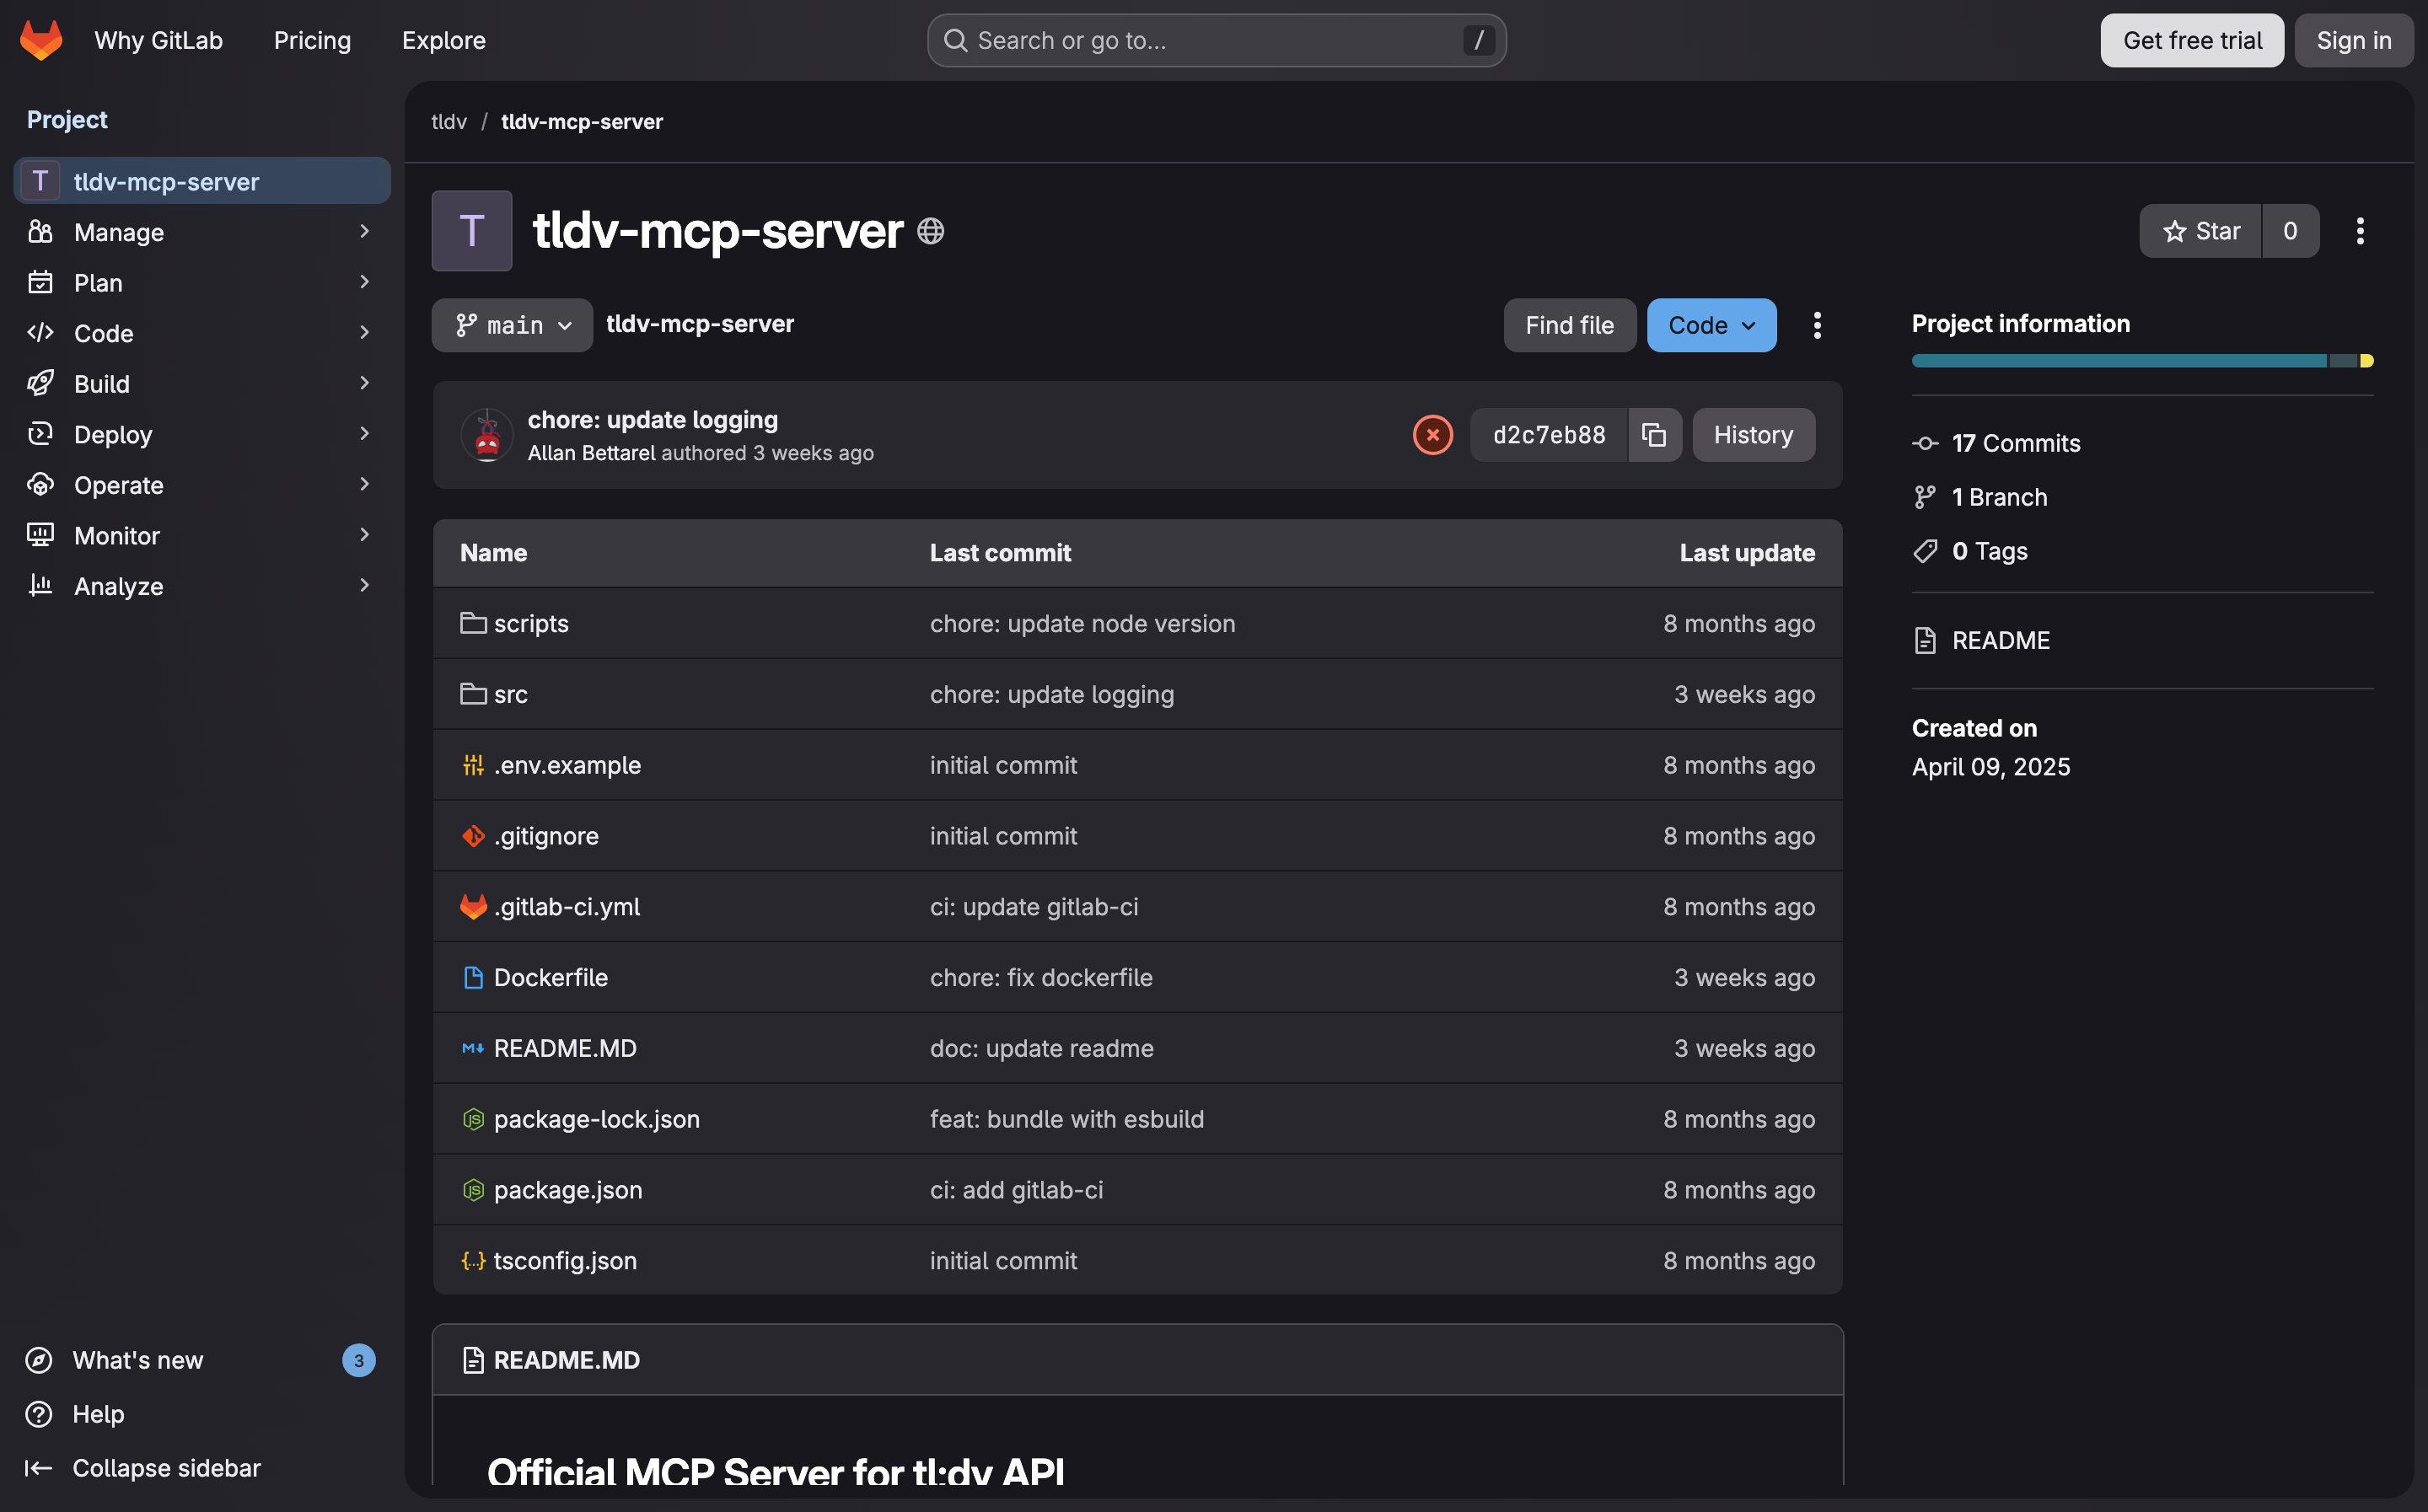Open the Help question mark icon
Screen dimensions: 2428x1512
[x=38, y=1414]
